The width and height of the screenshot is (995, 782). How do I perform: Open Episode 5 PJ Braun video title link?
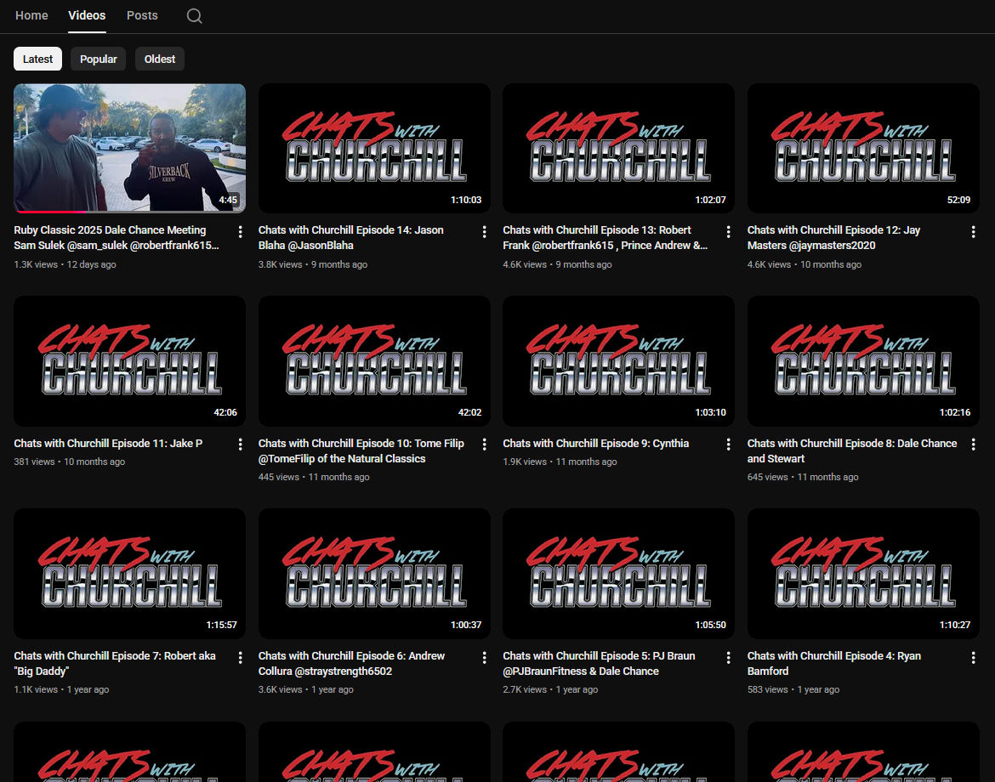(599, 663)
